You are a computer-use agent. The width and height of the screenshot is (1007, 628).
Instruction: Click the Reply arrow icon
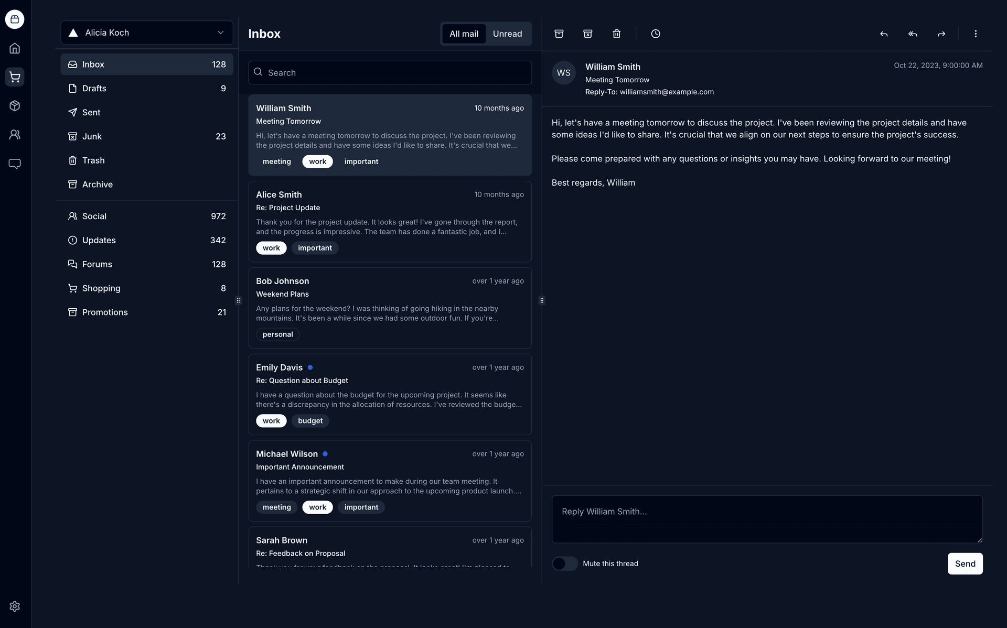[884, 34]
